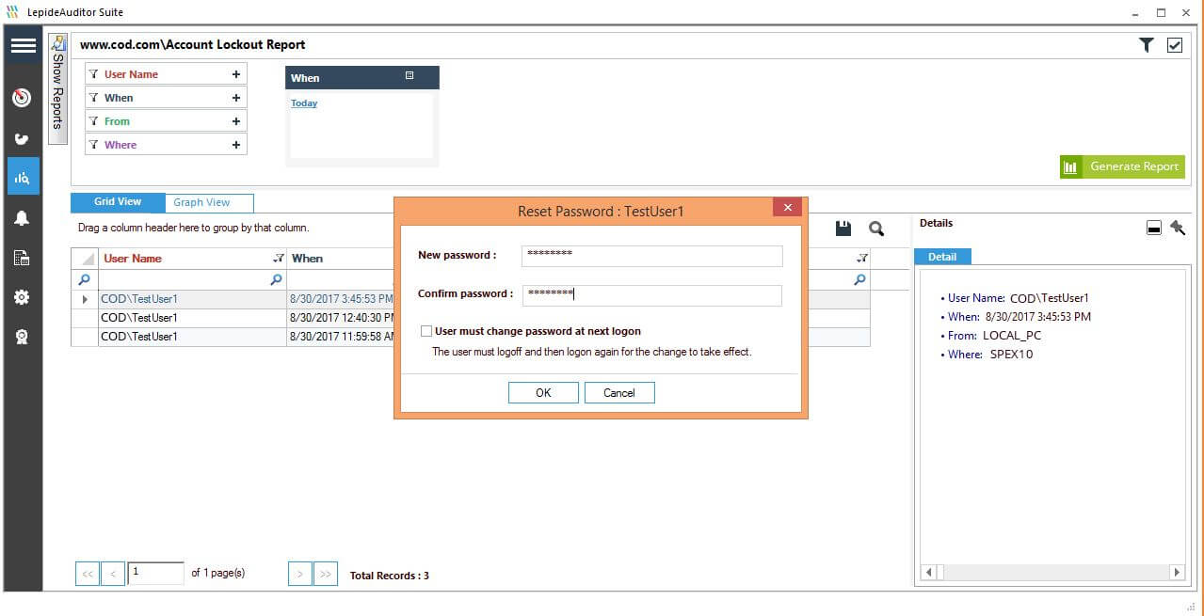
Task: Pin the Details panel with the pushpin icon
Action: [1178, 228]
